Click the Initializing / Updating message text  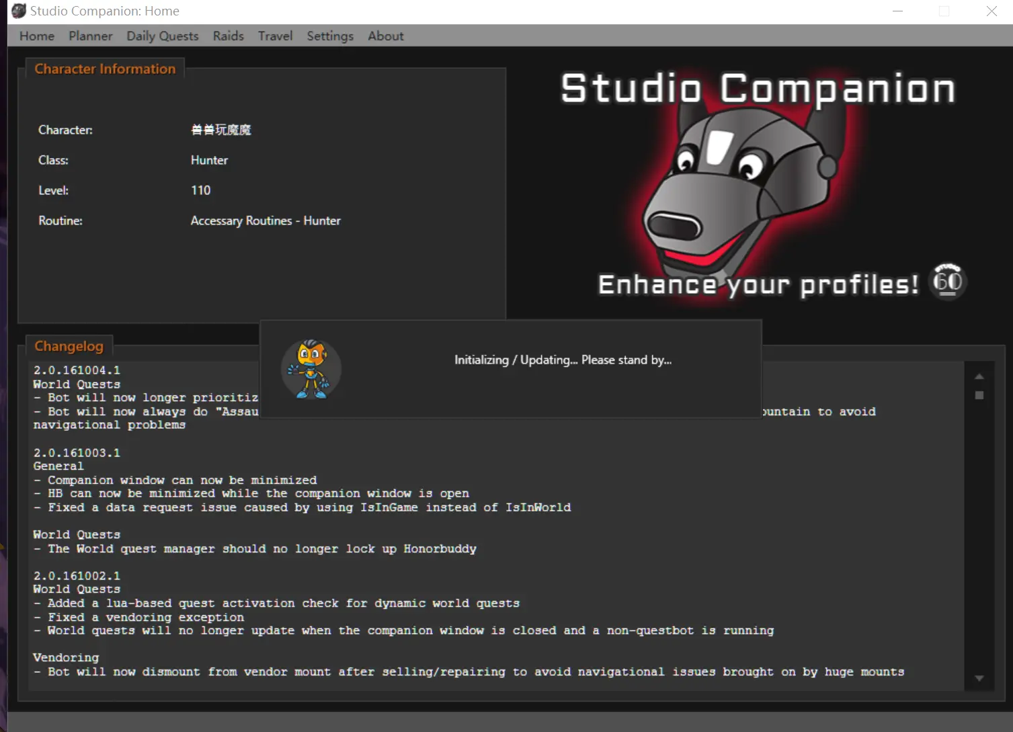pyautogui.click(x=563, y=360)
